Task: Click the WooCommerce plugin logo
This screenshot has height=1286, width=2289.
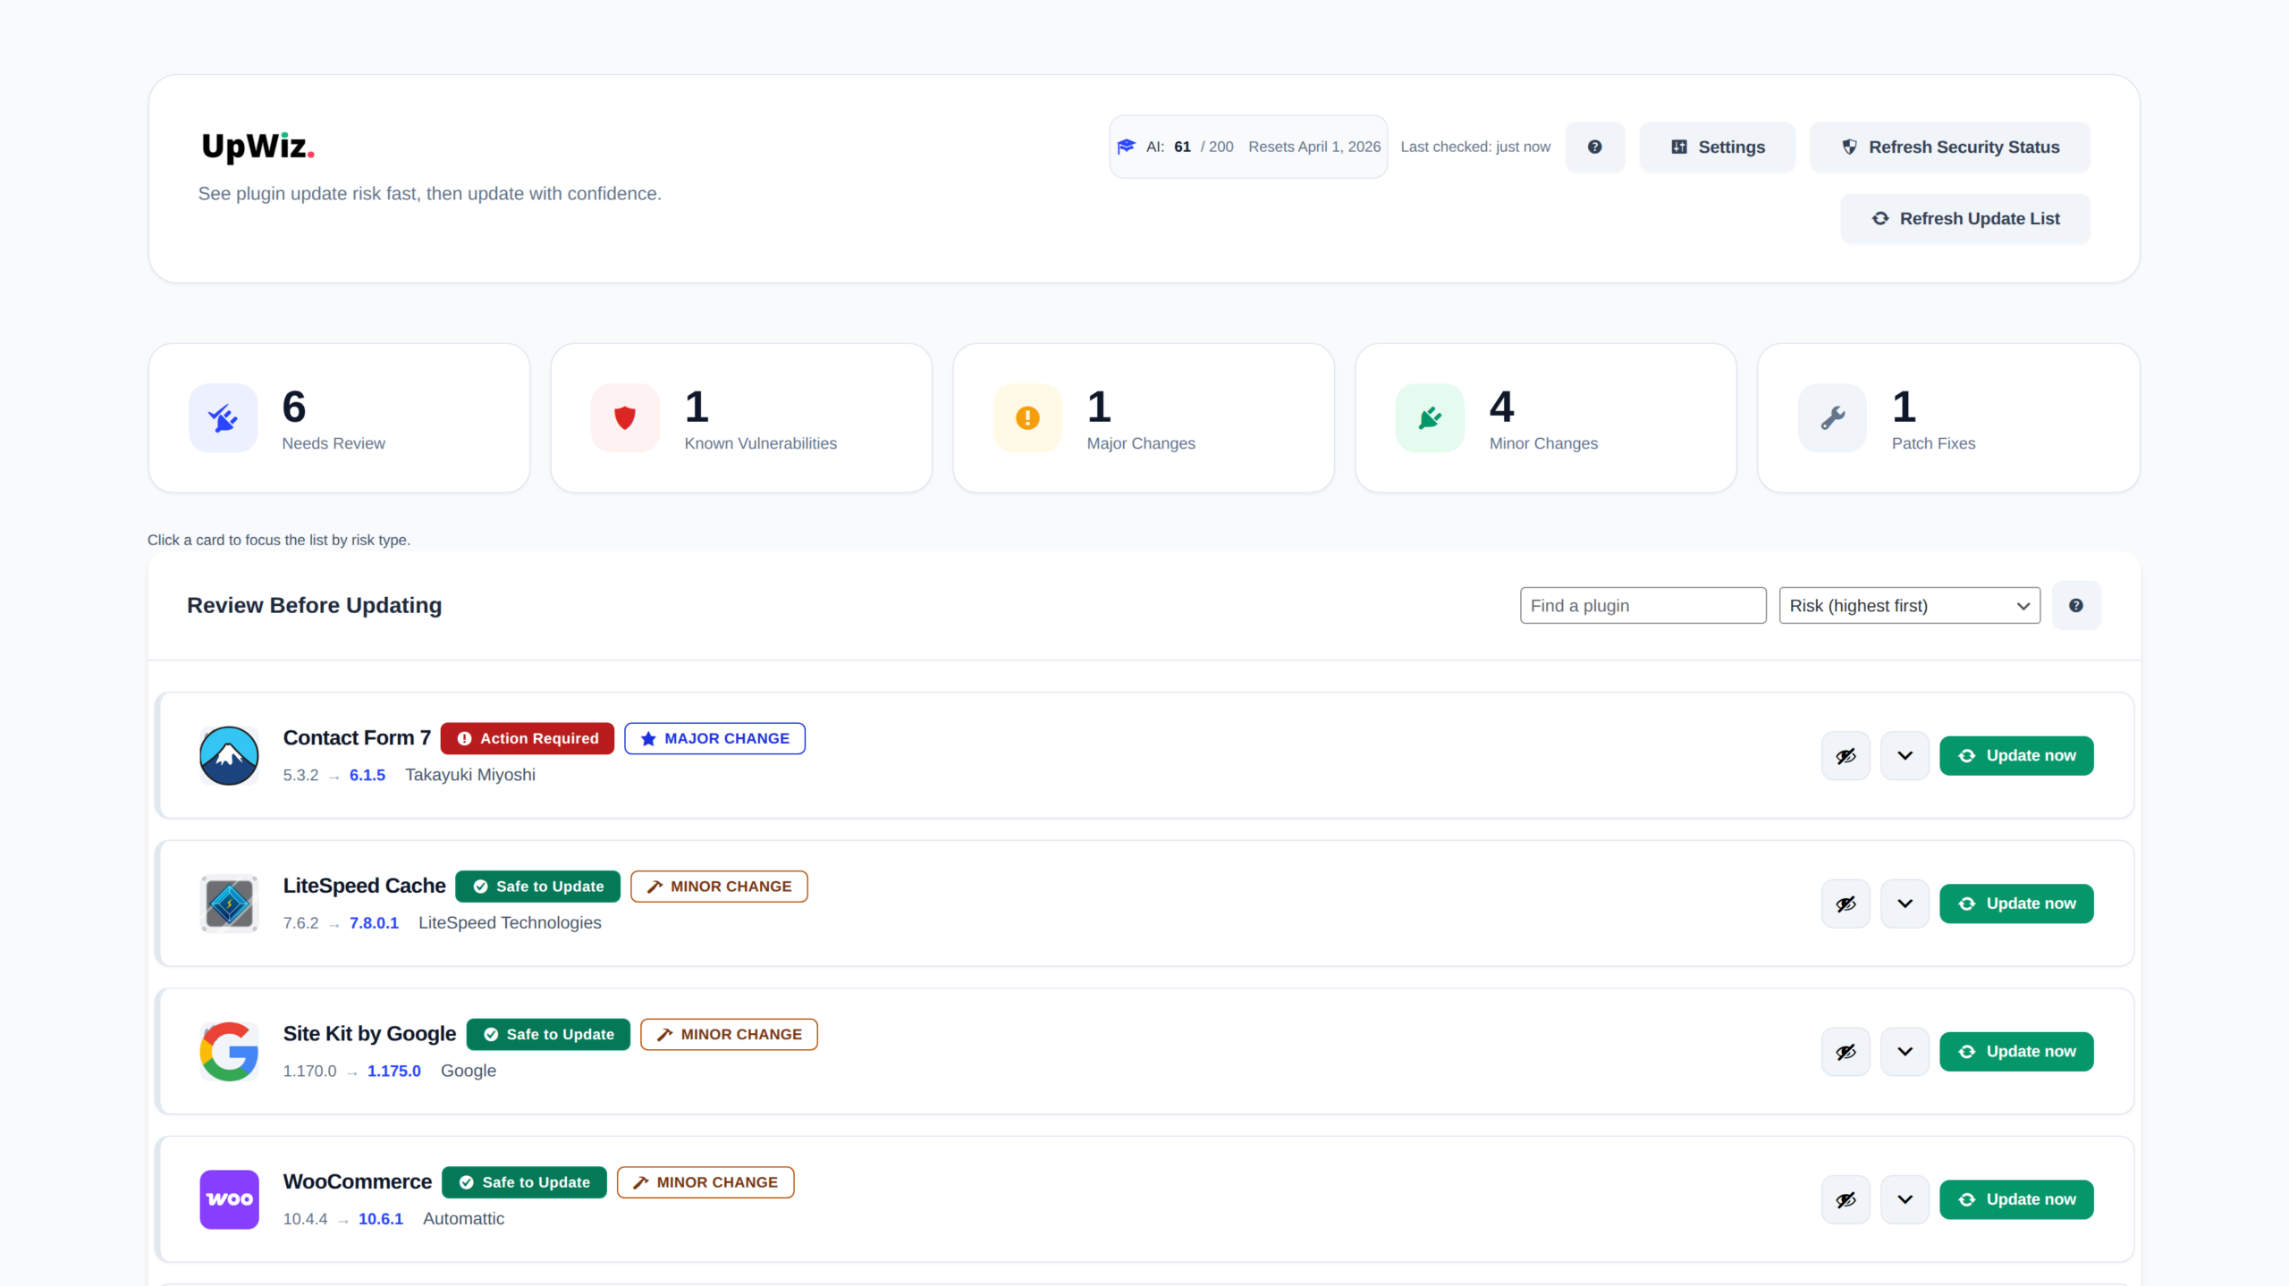Action: [229, 1199]
